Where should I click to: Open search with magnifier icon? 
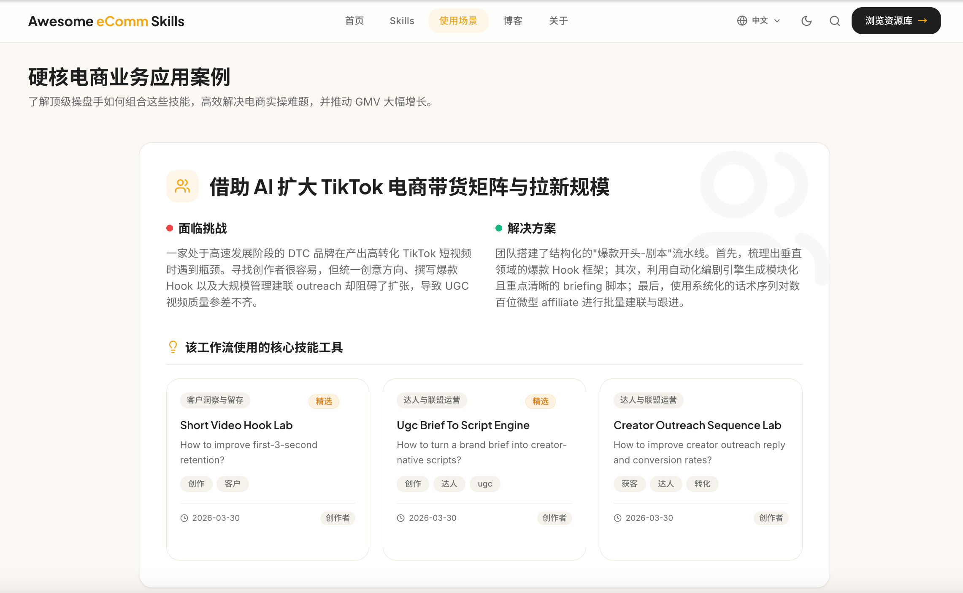click(x=835, y=21)
